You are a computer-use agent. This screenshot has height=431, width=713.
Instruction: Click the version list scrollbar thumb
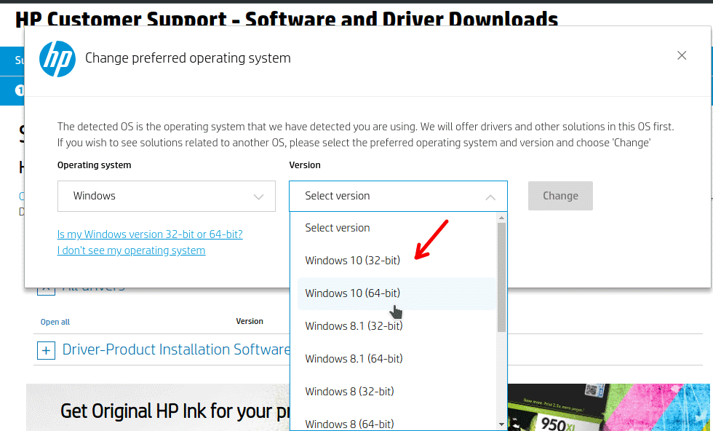pos(501,277)
